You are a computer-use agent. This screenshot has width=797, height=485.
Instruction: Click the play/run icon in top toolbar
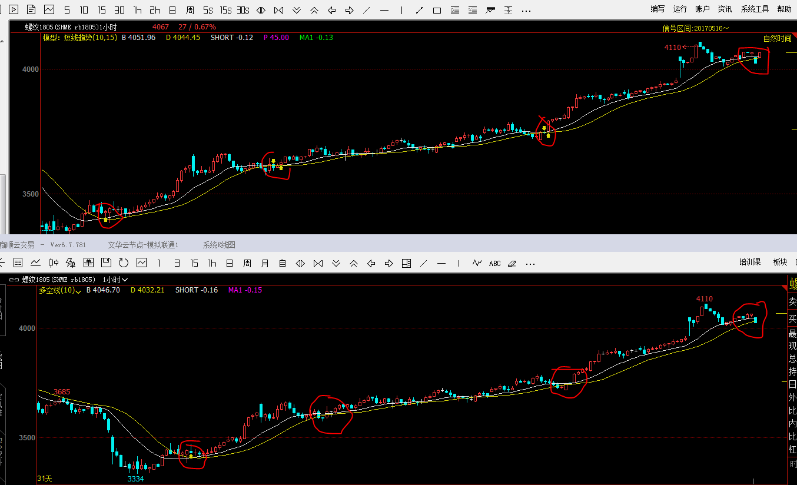click(x=14, y=9)
